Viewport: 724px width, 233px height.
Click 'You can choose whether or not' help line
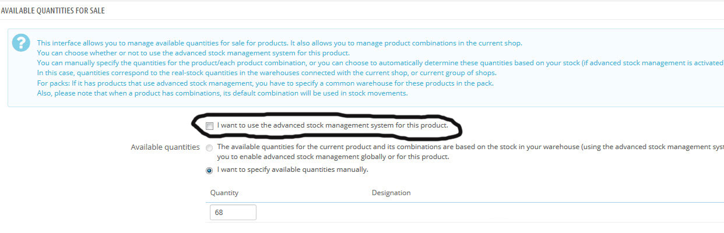(x=192, y=53)
